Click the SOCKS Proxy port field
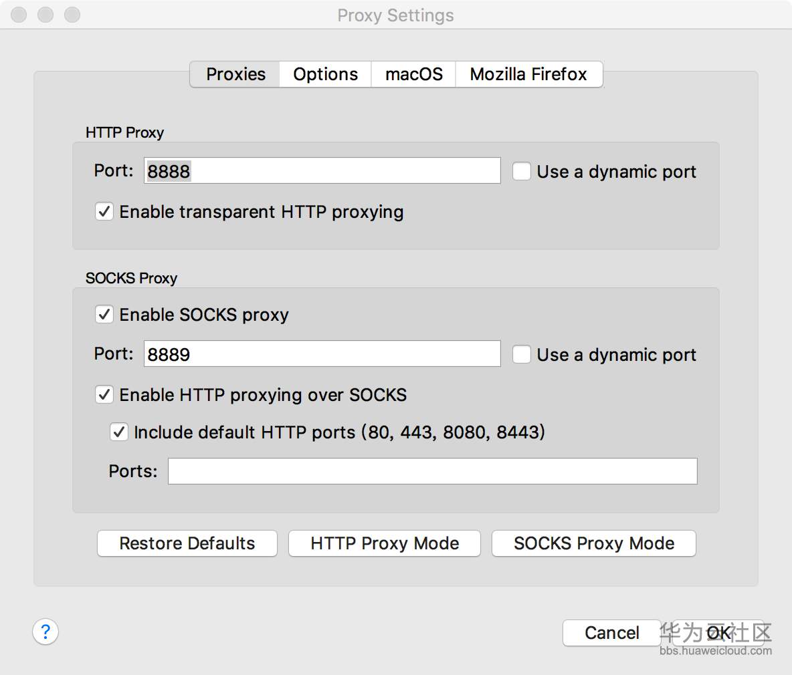Screen dimensions: 792x675 (322, 354)
